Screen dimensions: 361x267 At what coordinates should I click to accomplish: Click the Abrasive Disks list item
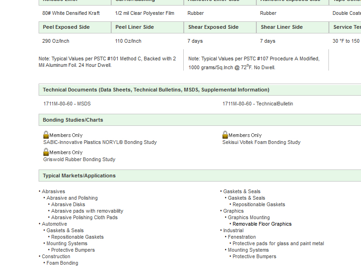tap(68, 204)
